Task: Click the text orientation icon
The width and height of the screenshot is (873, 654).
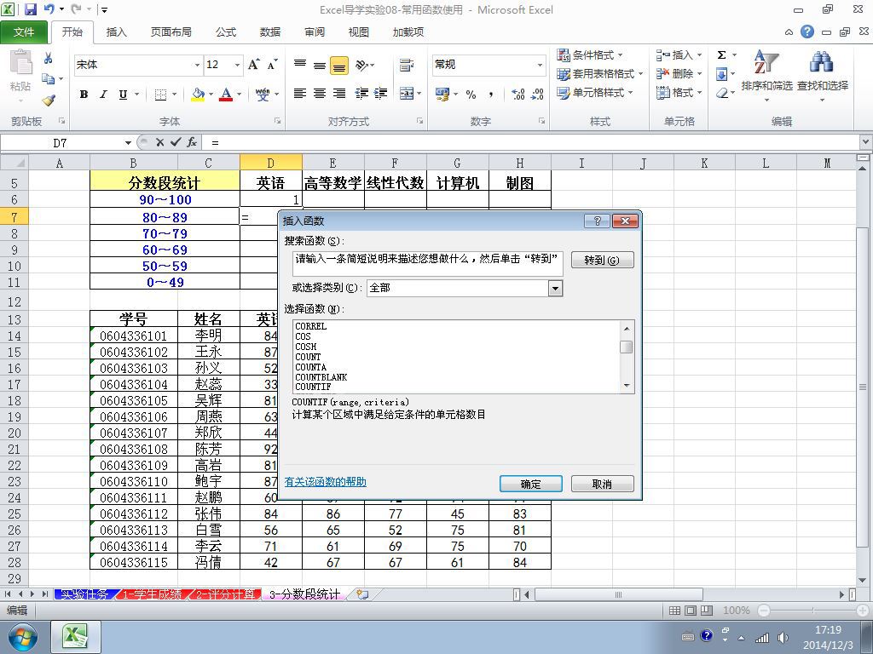Action: (x=361, y=65)
